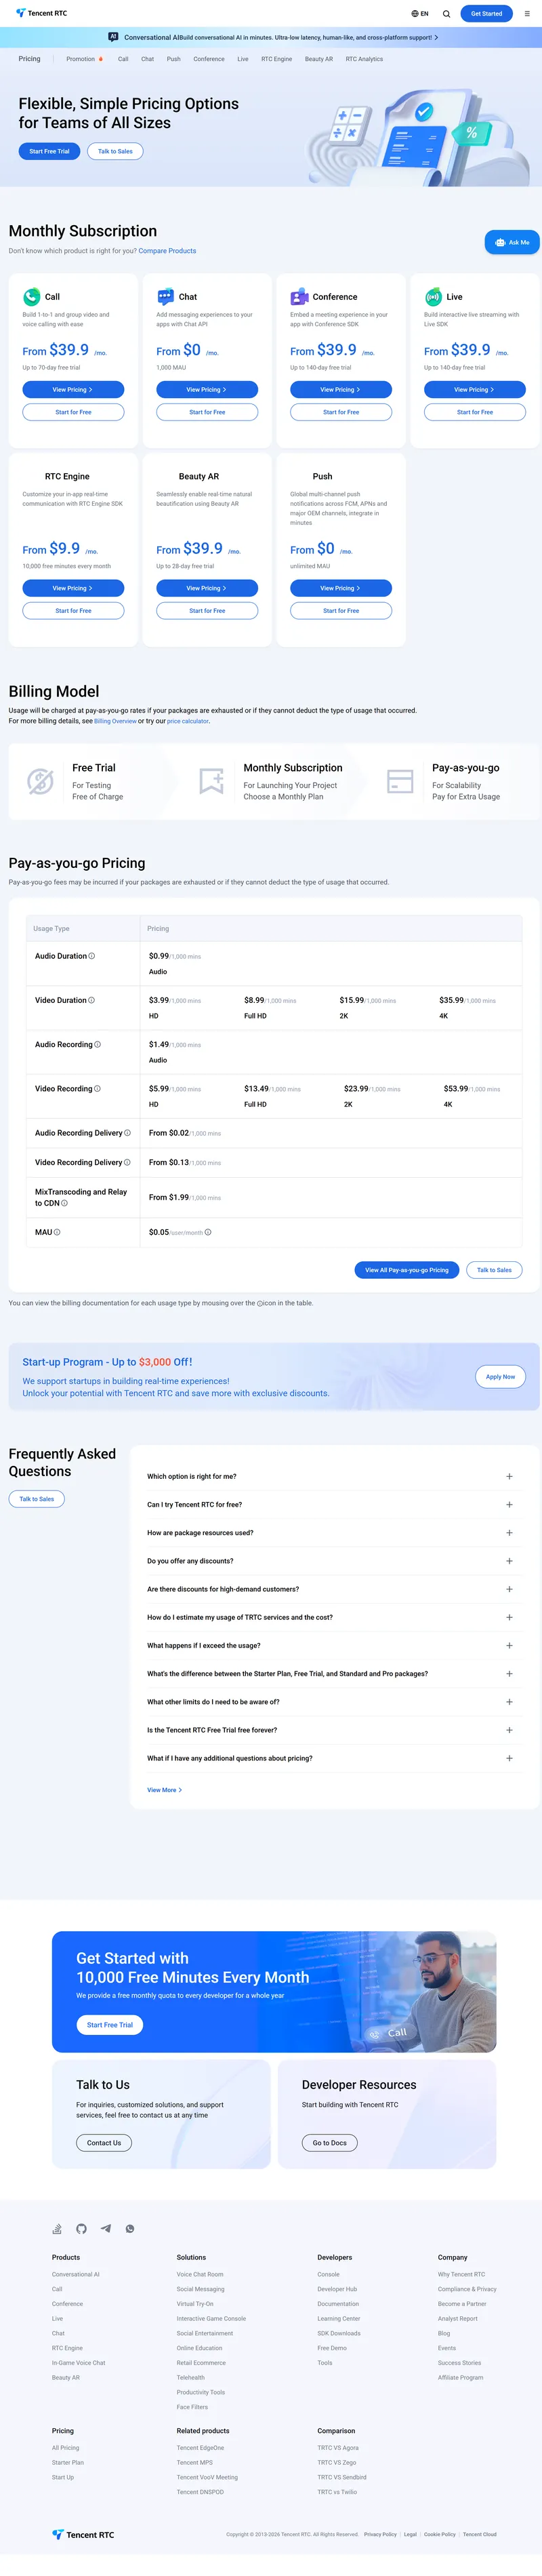Click the Conversational AI announcement banner
Image resolution: width=542 pixels, height=2576 pixels.
pos(271,37)
